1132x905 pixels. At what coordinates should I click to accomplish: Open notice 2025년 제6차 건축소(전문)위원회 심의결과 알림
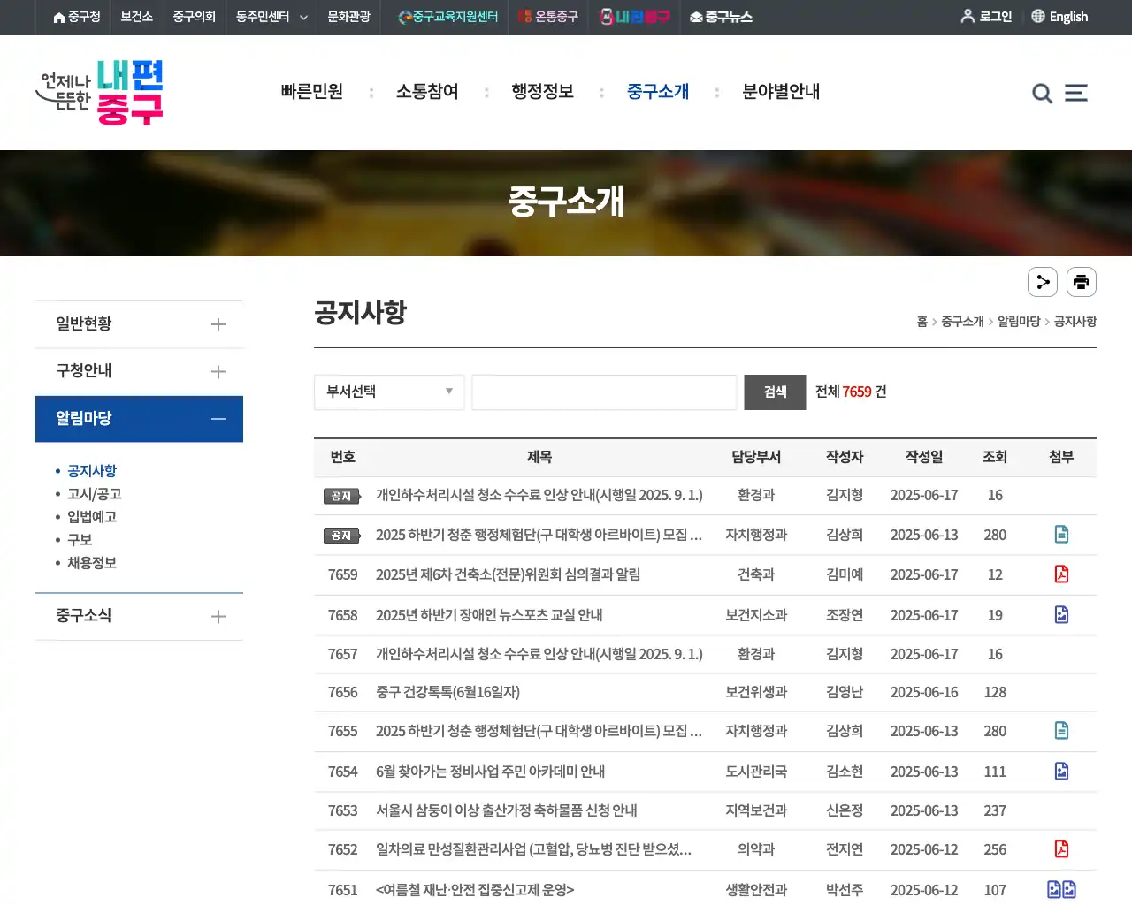508,574
